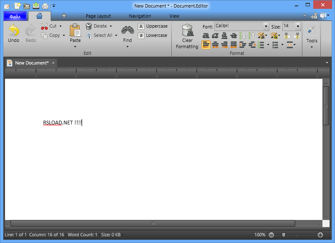Click the down-arrow bullet icon in the Format group

(242, 36)
